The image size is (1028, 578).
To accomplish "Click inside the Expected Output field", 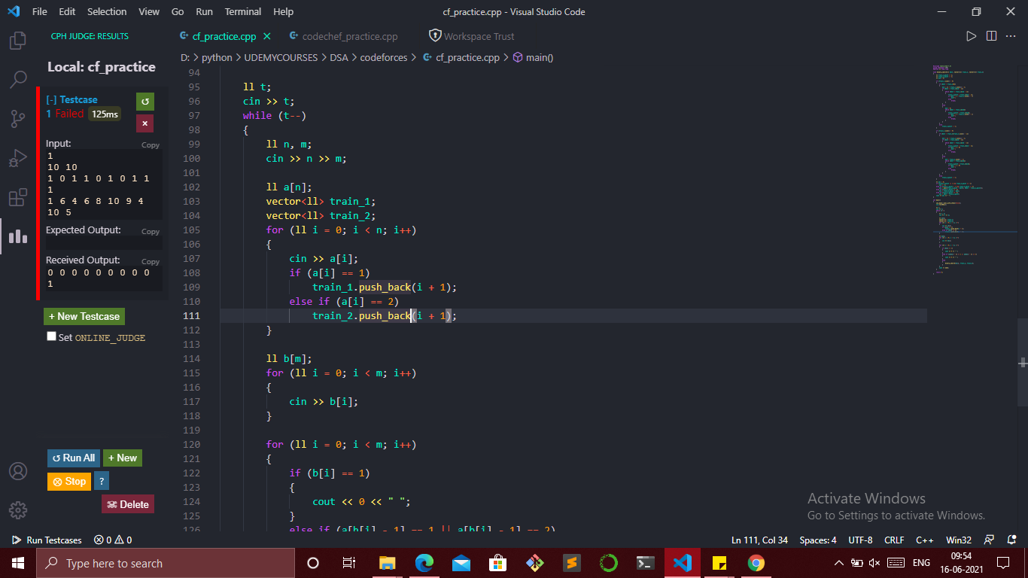I will pos(104,244).
